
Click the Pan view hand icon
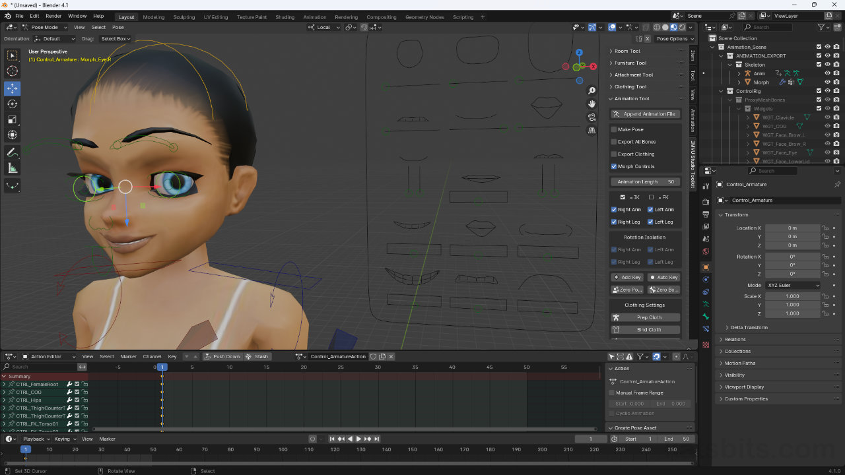point(592,104)
